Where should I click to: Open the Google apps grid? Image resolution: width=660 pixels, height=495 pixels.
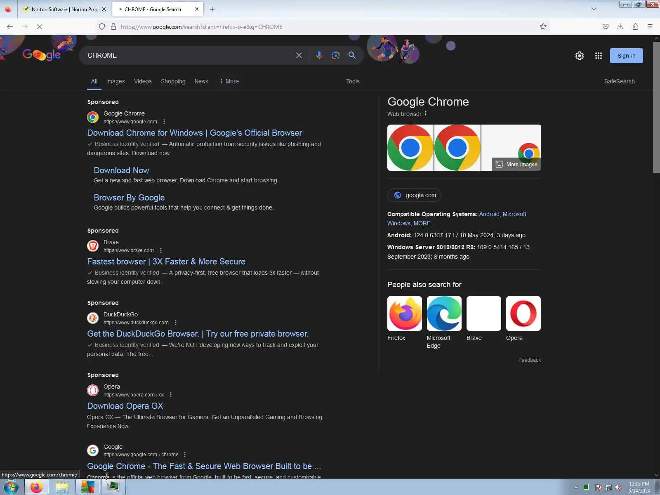click(599, 56)
